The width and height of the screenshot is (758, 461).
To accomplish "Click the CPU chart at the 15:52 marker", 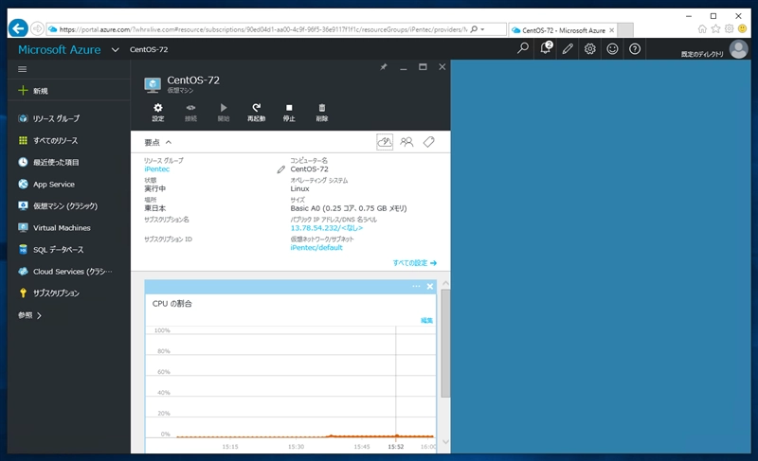I will pos(396,435).
